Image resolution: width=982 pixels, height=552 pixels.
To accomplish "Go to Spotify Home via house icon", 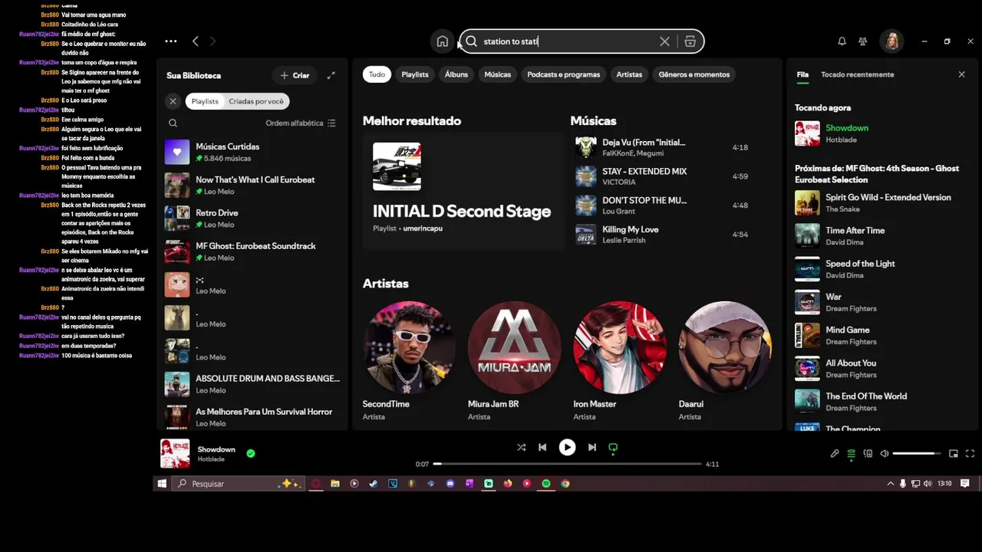I will tap(442, 41).
